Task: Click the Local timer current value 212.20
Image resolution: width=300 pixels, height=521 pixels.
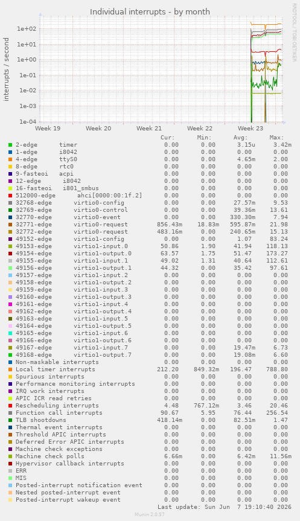Action: tap(168, 369)
